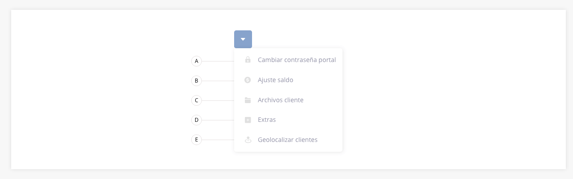Image resolution: width=573 pixels, height=179 pixels.
Task: Select the Extras menu entry
Action: pos(288,120)
